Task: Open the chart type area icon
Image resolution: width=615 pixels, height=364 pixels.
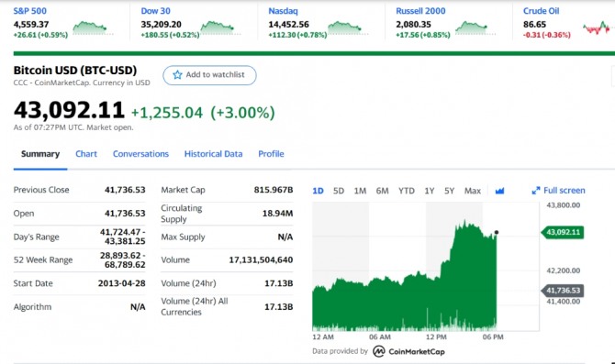Action: coord(499,191)
